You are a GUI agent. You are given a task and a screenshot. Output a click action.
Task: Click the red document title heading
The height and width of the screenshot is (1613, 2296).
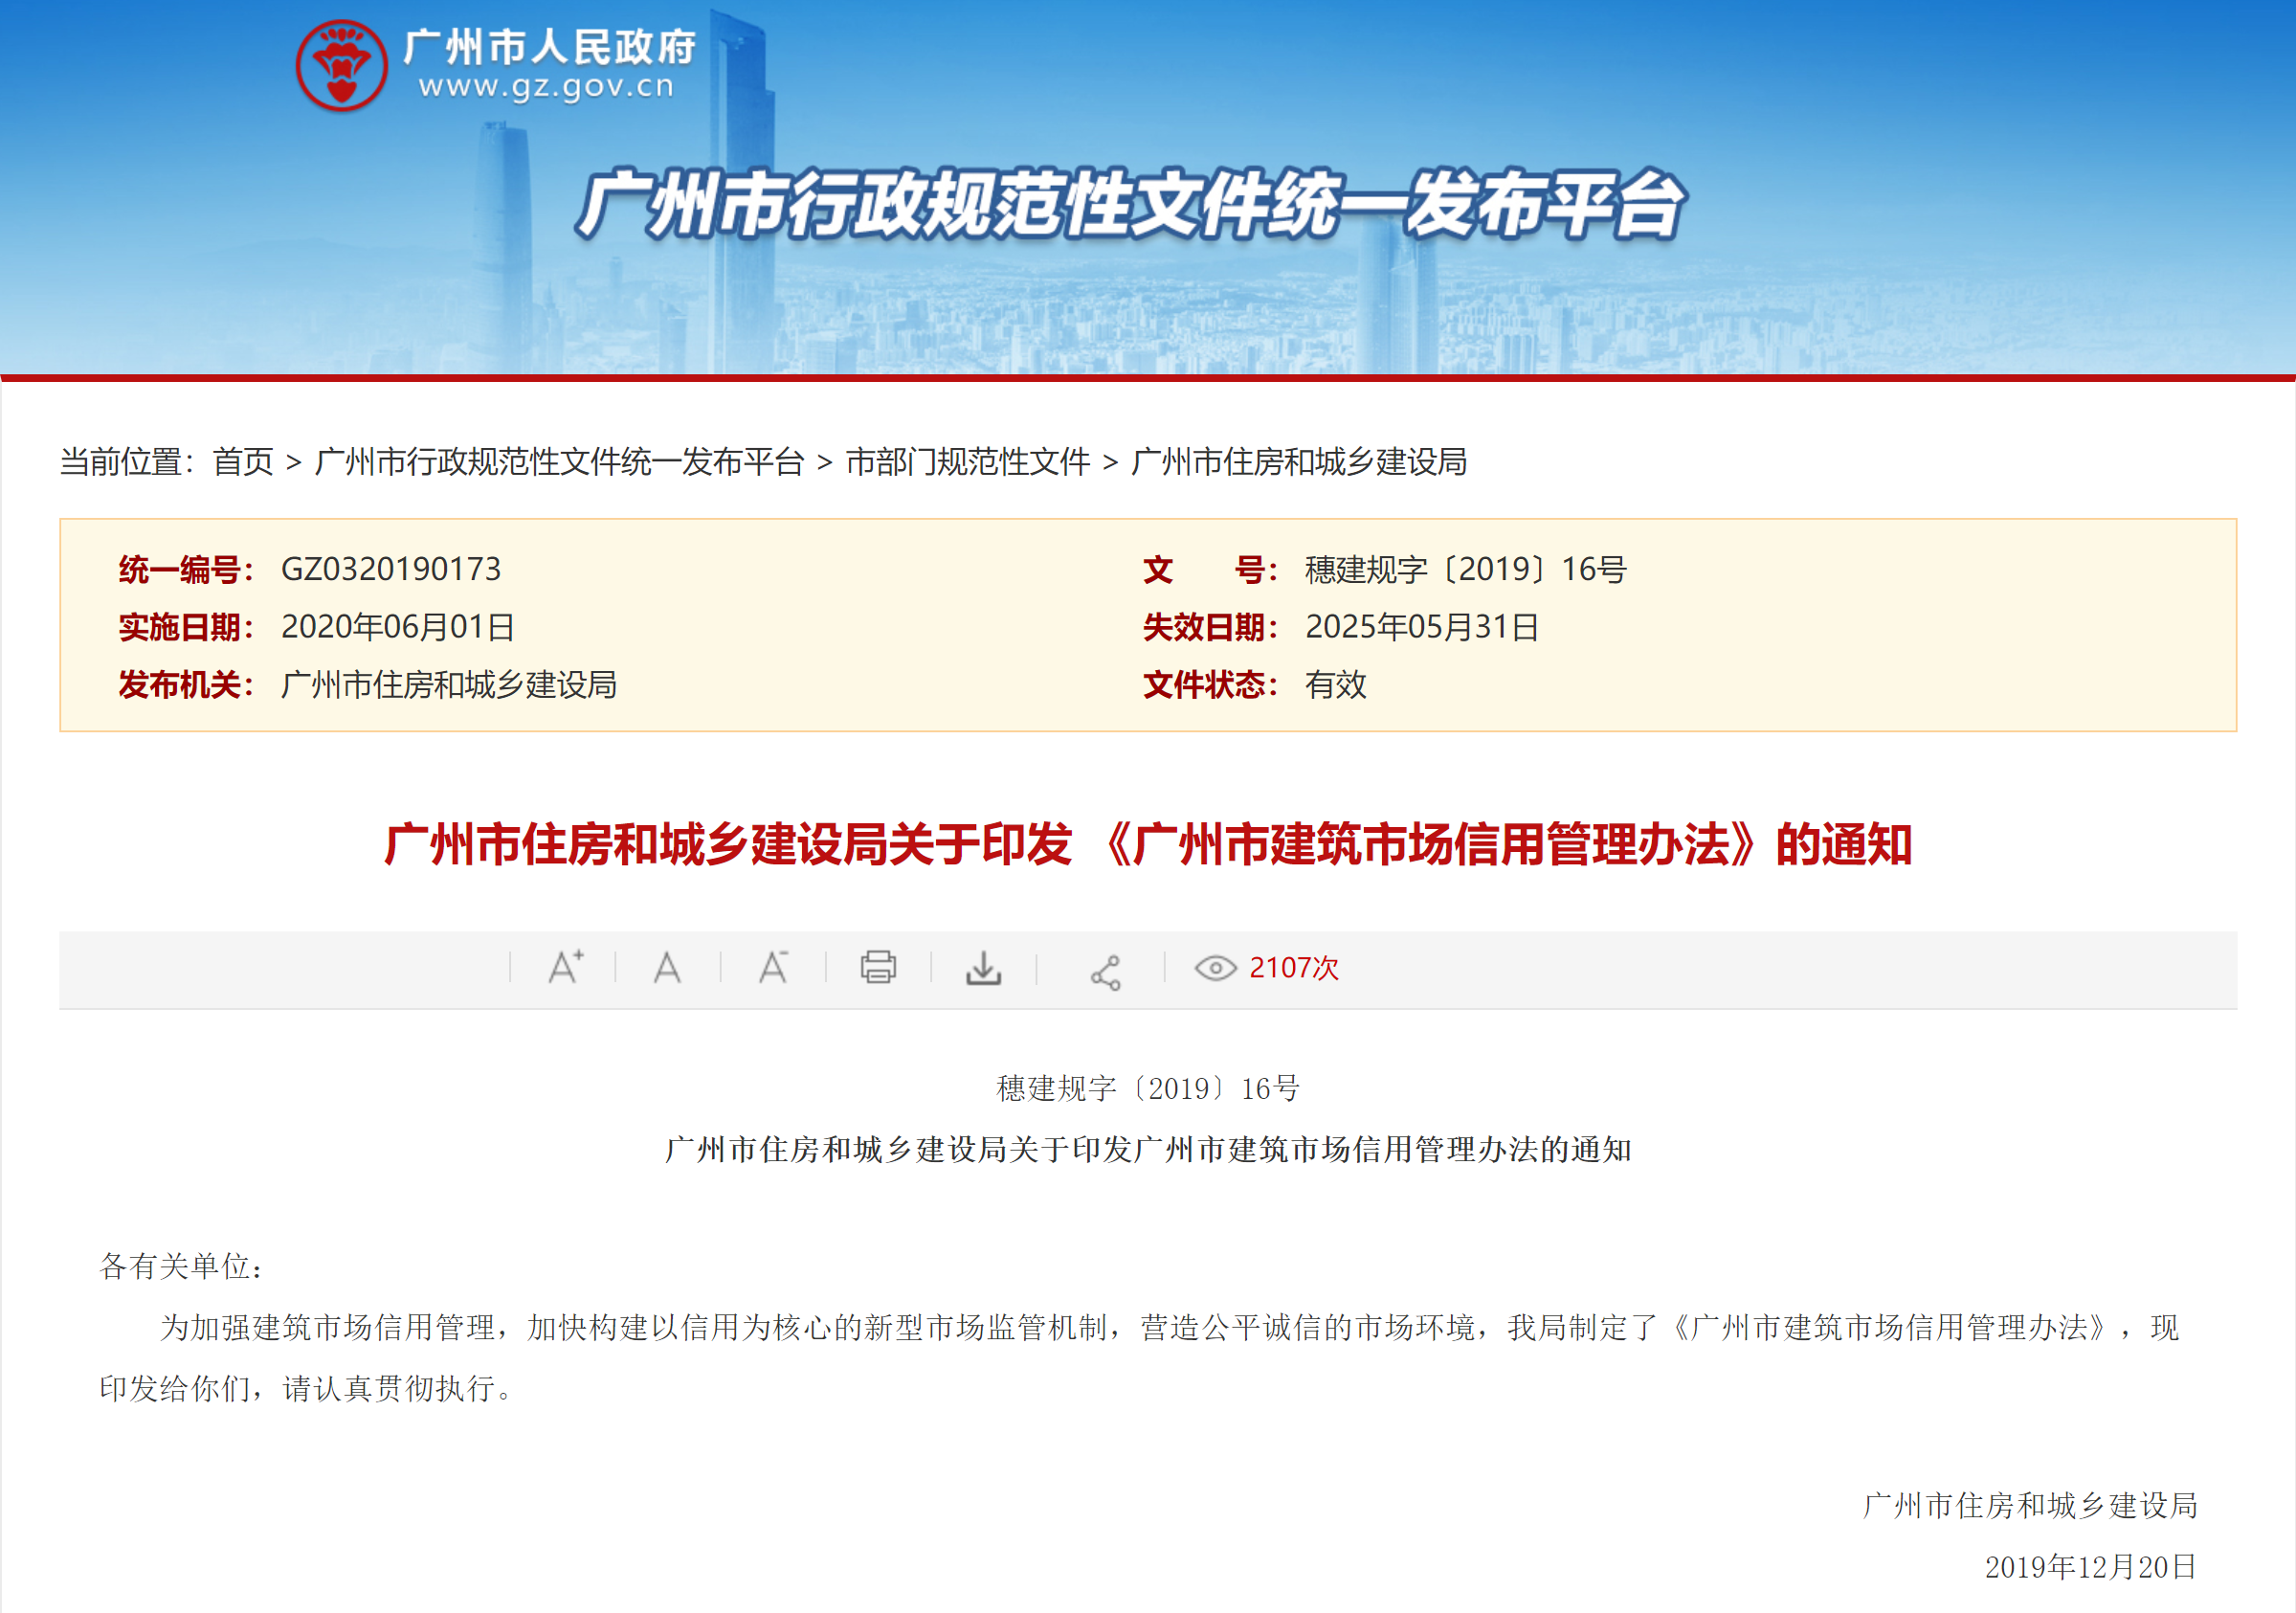point(1147,844)
